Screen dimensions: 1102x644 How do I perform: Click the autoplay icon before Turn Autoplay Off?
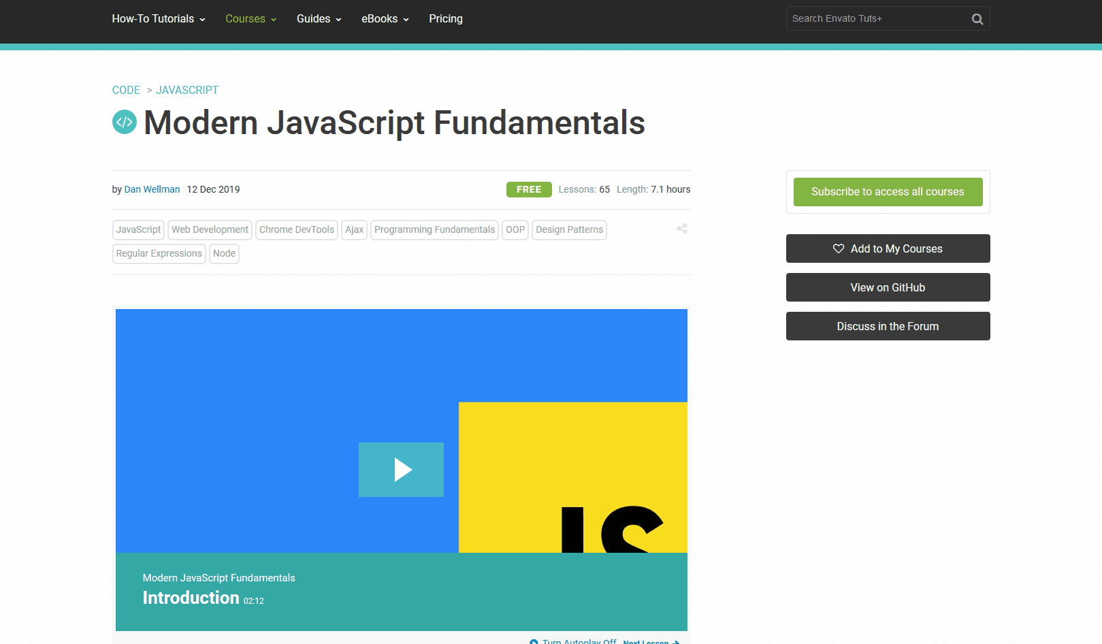click(x=534, y=641)
